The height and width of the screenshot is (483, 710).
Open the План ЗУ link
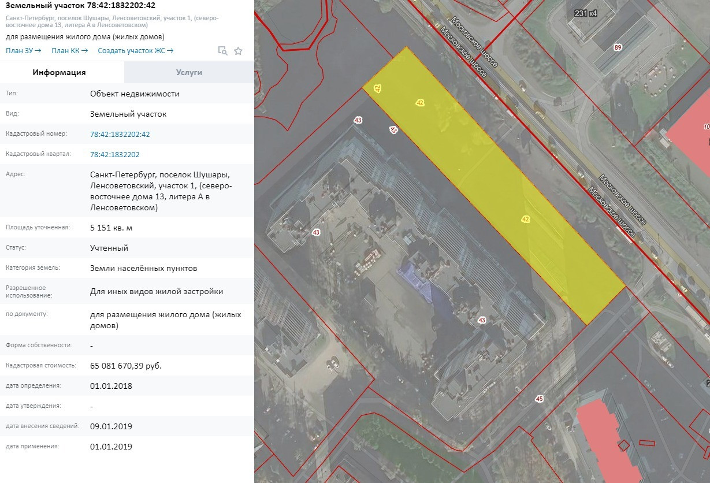coord(24,51)
